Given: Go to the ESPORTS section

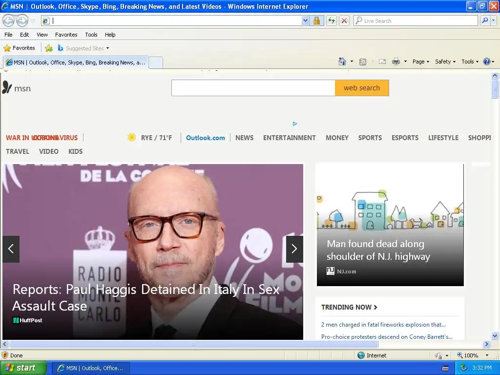Looking at the screenshot, I should click(405, 138).
